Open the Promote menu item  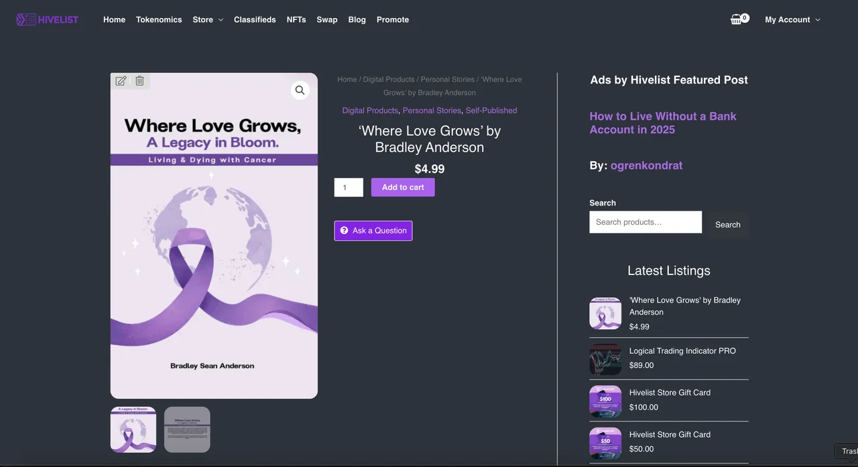pyautogui.click(x=393, y=19)
